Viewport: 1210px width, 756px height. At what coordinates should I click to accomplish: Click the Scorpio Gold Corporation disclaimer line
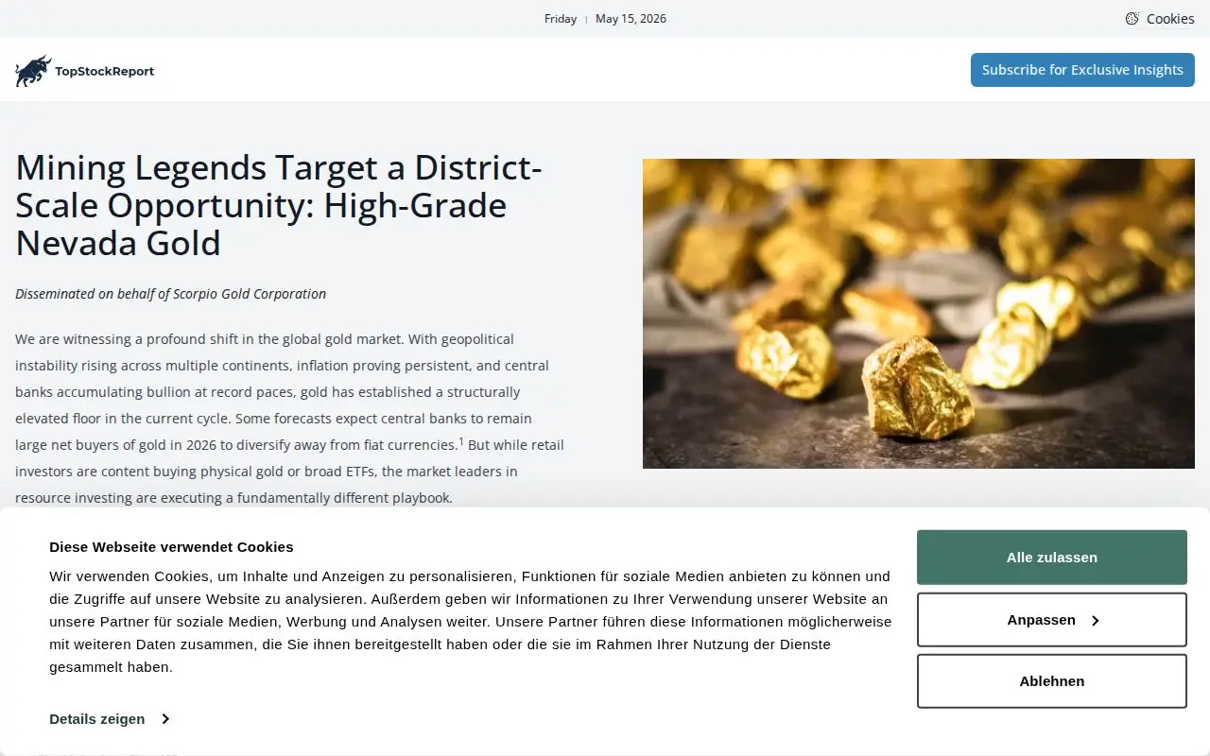click(170, 294)
